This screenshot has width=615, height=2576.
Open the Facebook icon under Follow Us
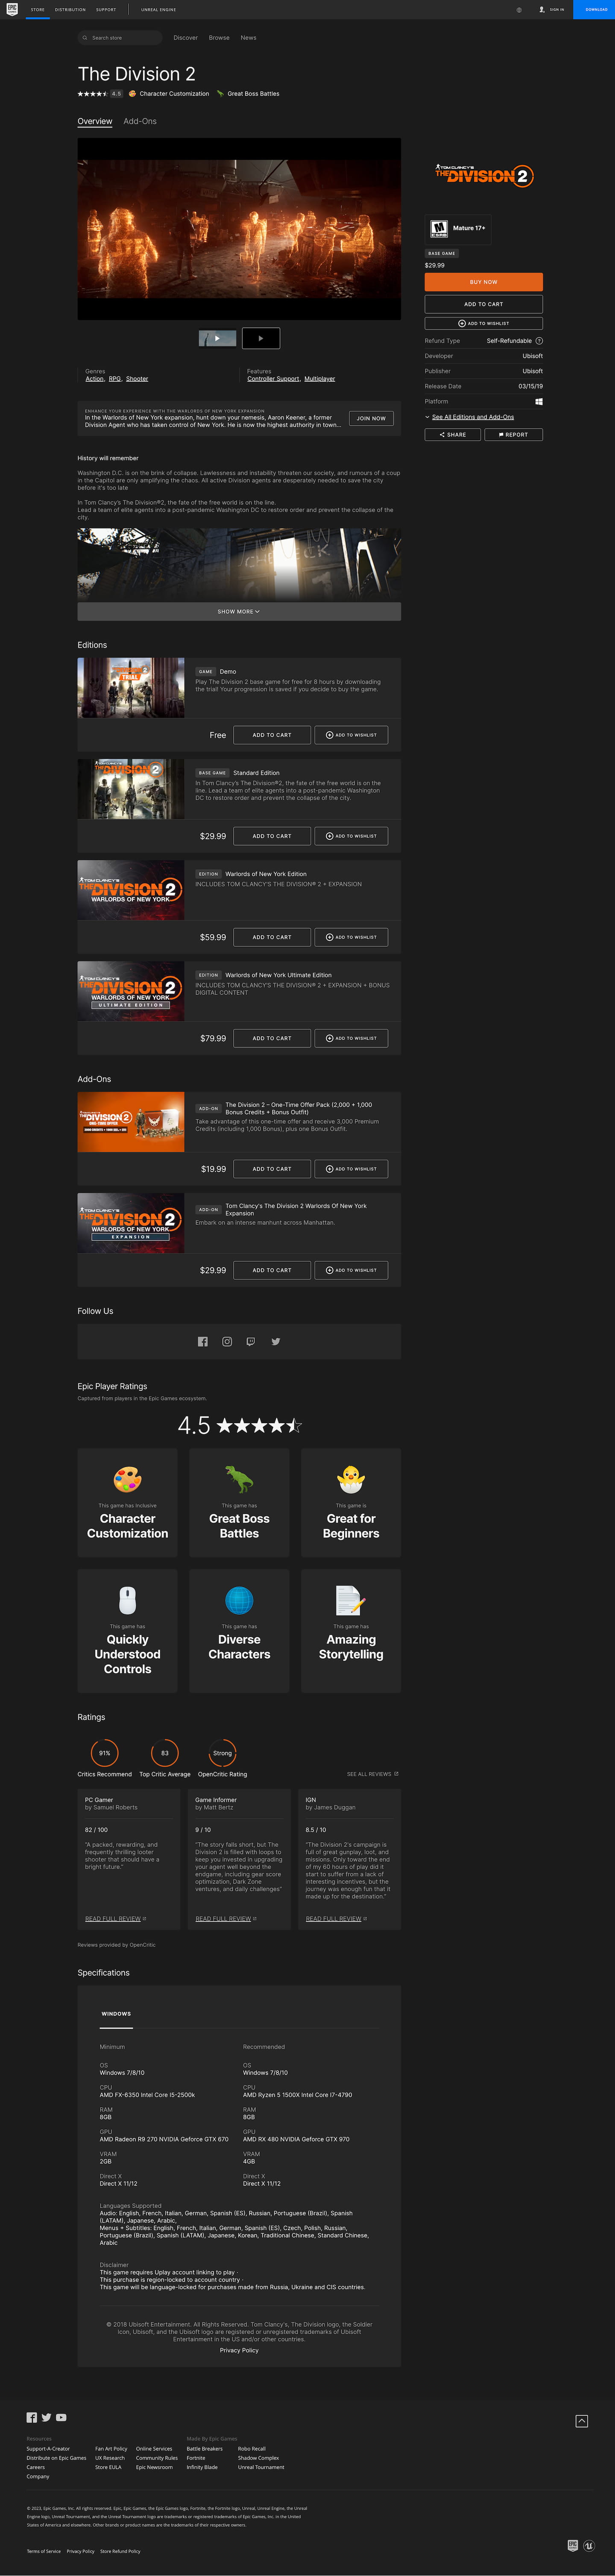click(x=203, y=1342)
